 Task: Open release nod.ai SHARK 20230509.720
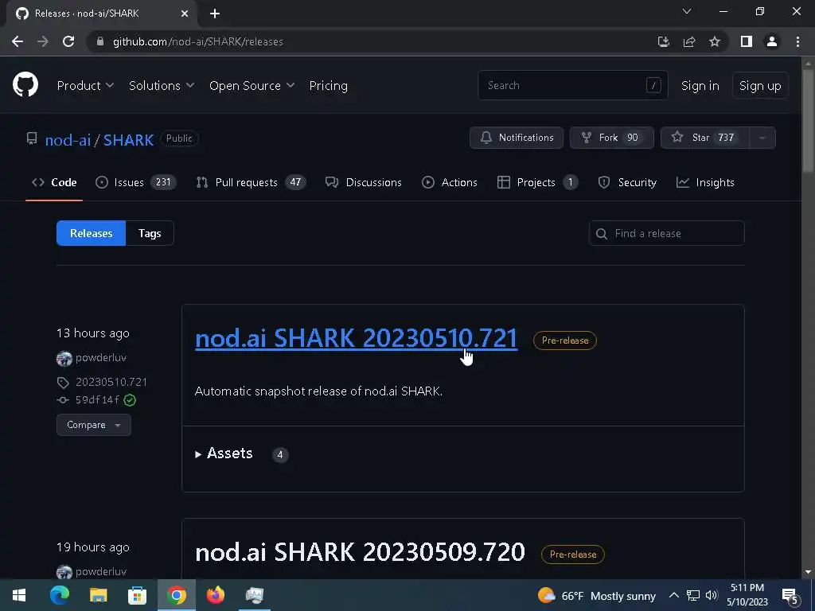(x=360, y=552)
